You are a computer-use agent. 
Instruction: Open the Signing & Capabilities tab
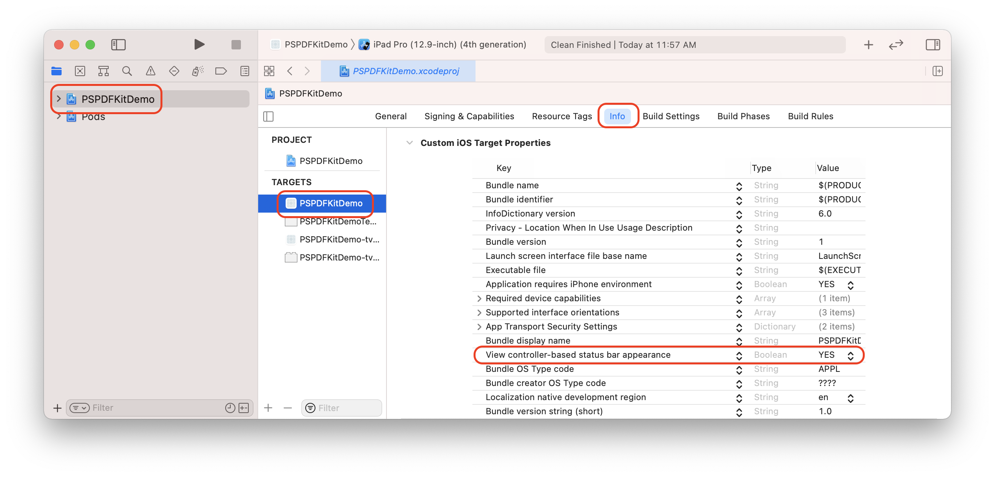469,116
